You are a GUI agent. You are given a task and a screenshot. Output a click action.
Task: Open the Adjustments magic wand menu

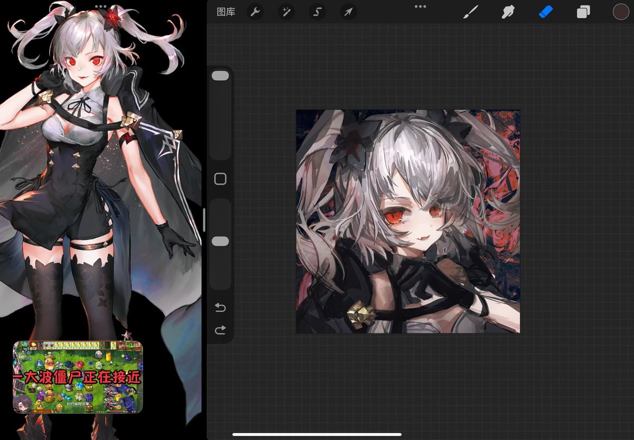[286, 12]
